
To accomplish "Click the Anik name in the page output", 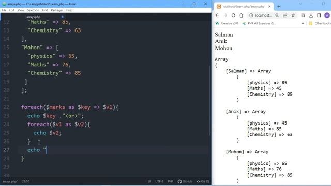I will [221, 41].
